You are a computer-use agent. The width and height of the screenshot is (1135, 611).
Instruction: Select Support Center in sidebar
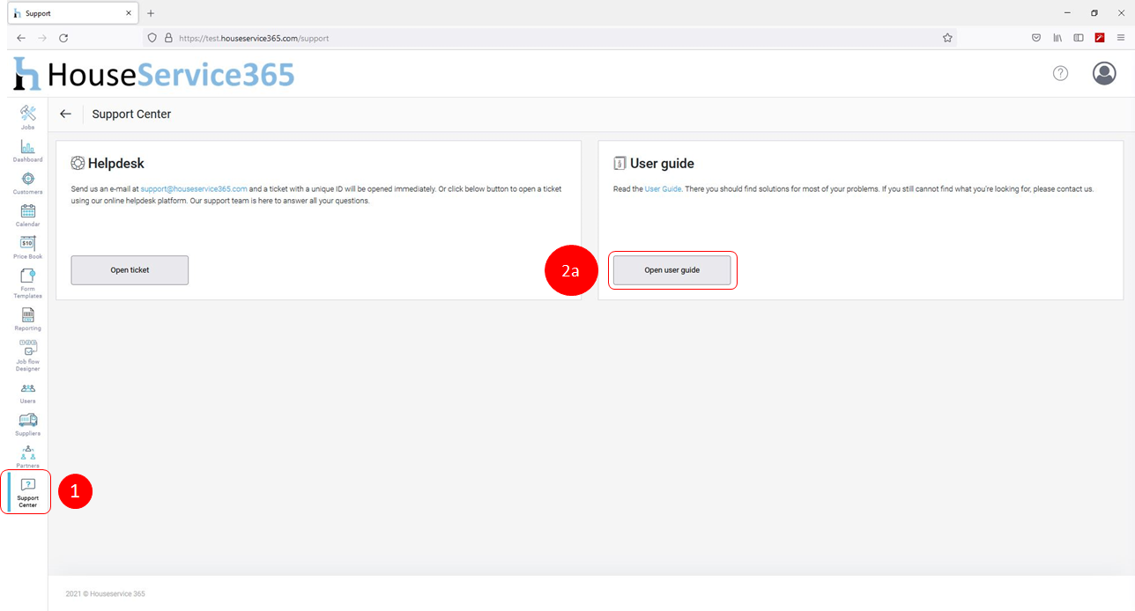[27, 492]
